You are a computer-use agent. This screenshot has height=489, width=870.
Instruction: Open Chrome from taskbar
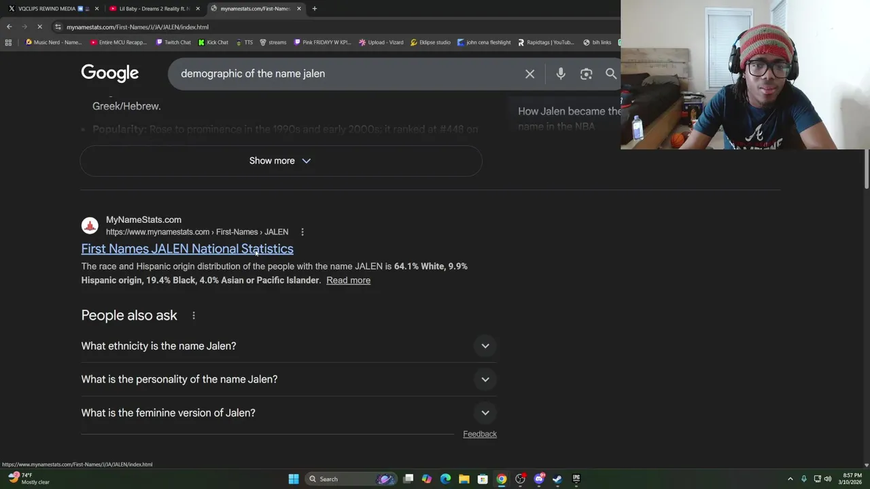click(x=501, y=479)
